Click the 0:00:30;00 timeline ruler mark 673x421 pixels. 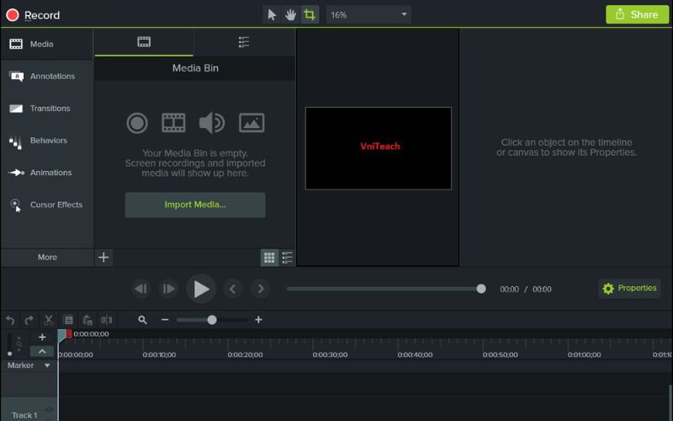[x=330, y=354]
